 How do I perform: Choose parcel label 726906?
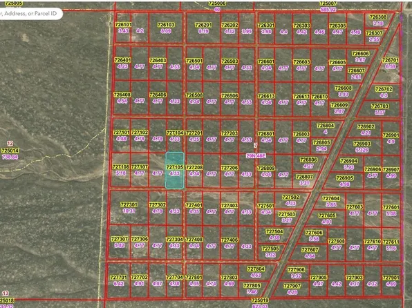click(x=373, y=170)
